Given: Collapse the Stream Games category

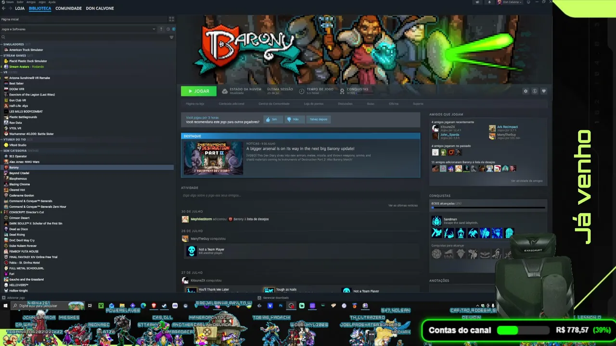Looking at the screenshot, I should pyautogui.click(x=1, y=55).
